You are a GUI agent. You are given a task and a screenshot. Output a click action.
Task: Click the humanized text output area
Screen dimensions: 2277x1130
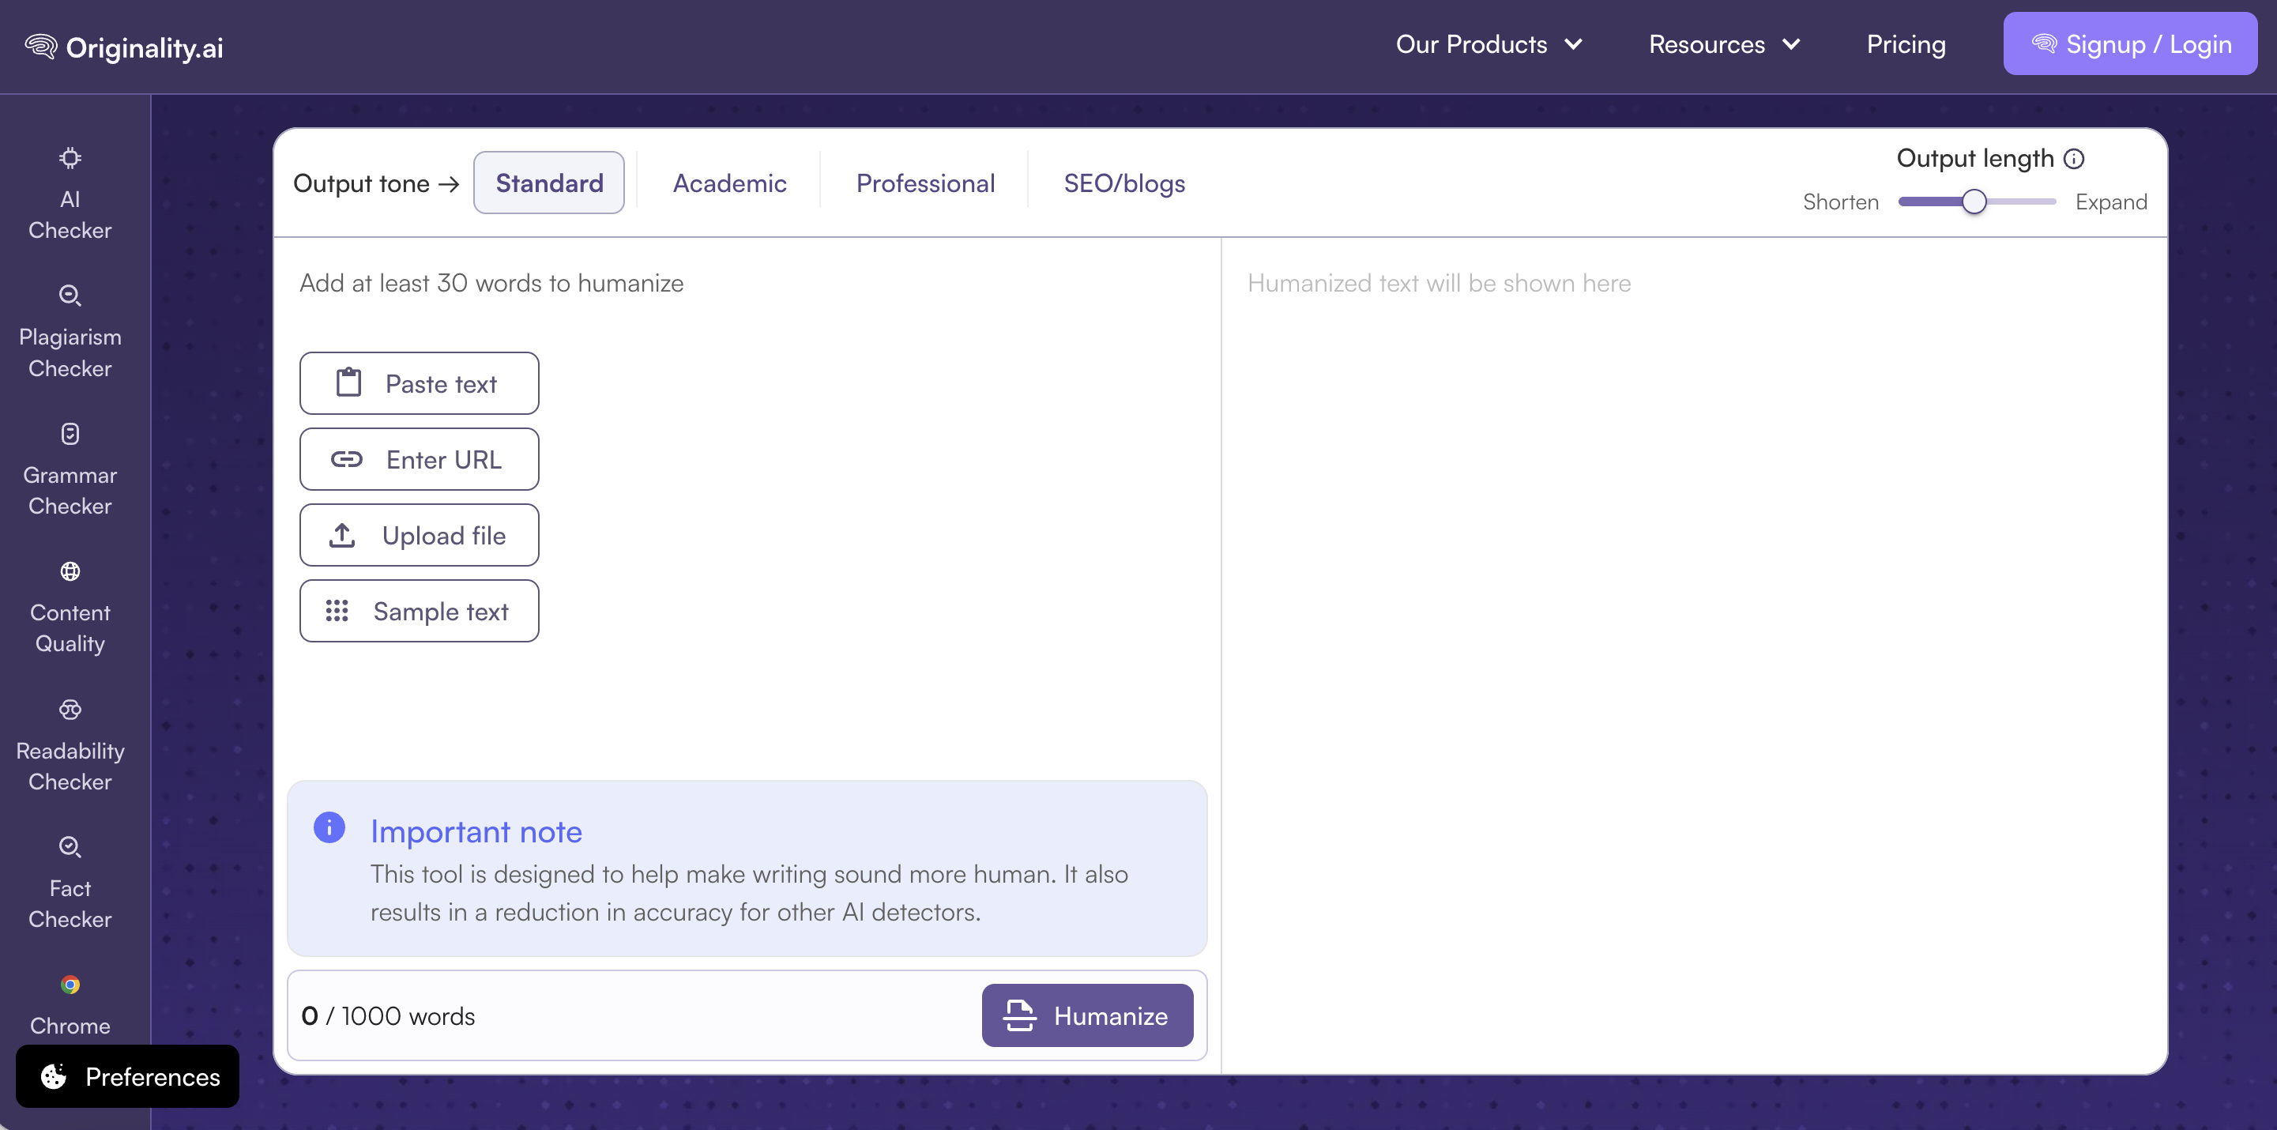point(1694,654)
